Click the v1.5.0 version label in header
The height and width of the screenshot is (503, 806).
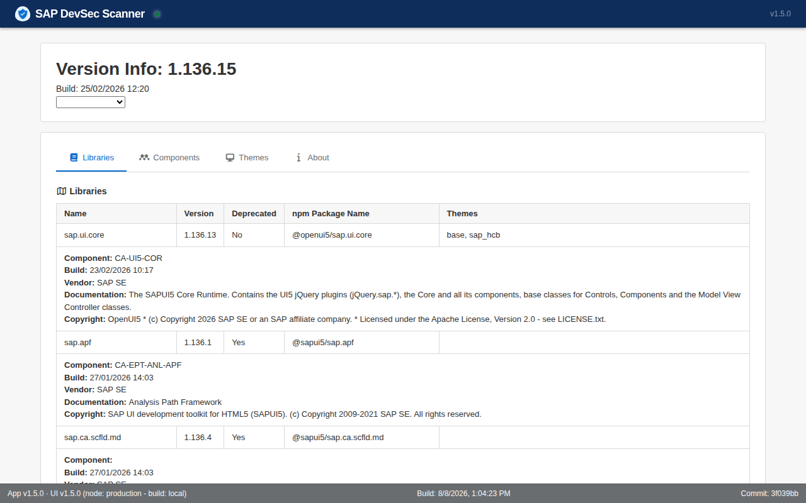click(x=780, y=14)
